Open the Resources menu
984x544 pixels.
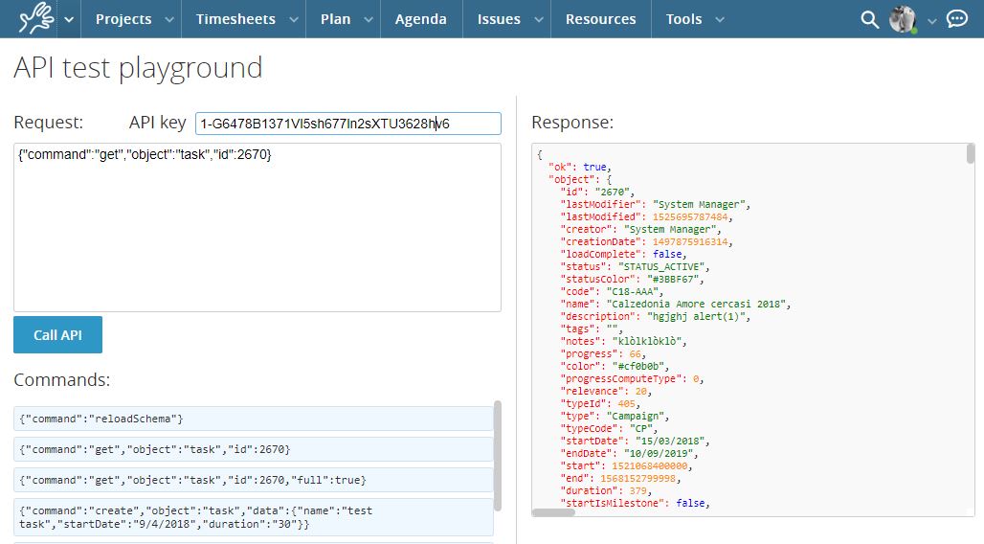[x=600, y=19]
